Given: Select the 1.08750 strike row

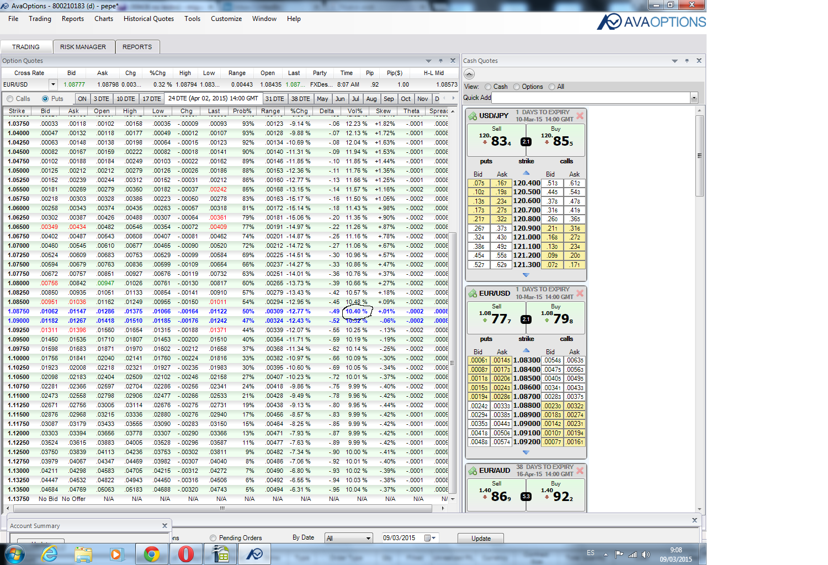Looking at the screenshot, I should pyautogui.click(x=225, y=311).
